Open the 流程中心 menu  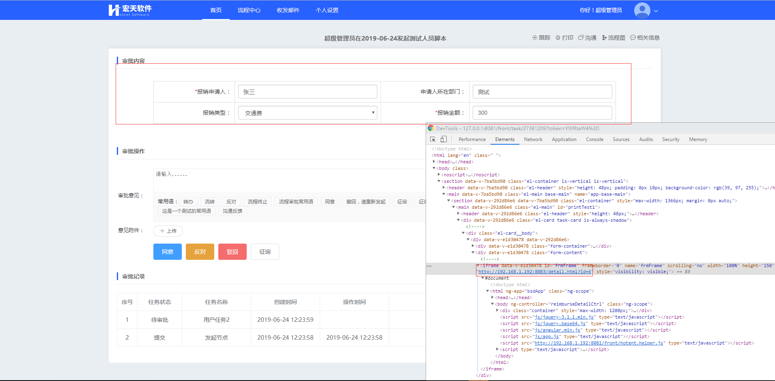(249, 10)
